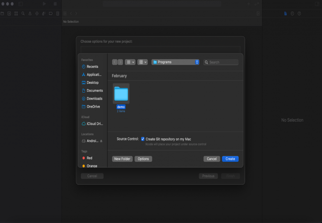Open Applications in the Favorites sidebar

pos(93,74)
